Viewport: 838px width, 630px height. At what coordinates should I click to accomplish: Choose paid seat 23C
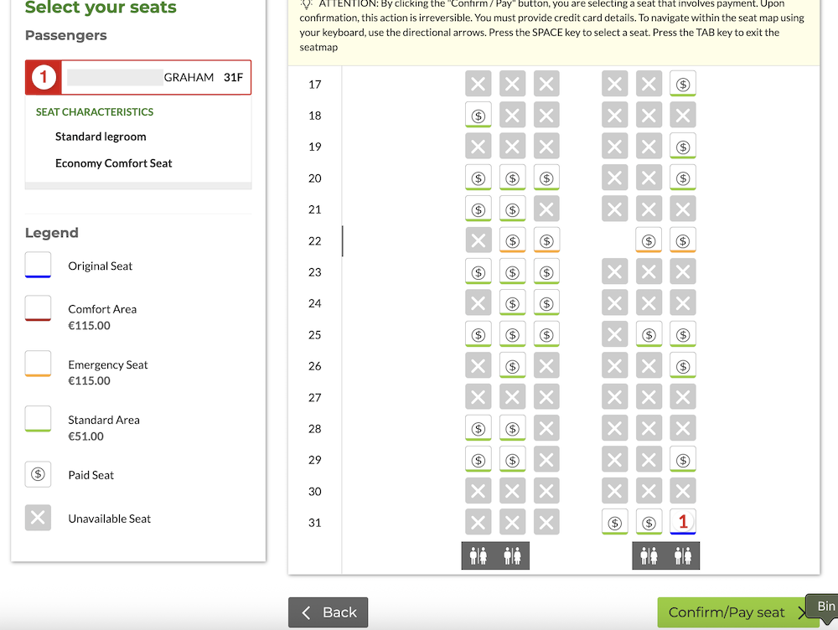(546, 272)
